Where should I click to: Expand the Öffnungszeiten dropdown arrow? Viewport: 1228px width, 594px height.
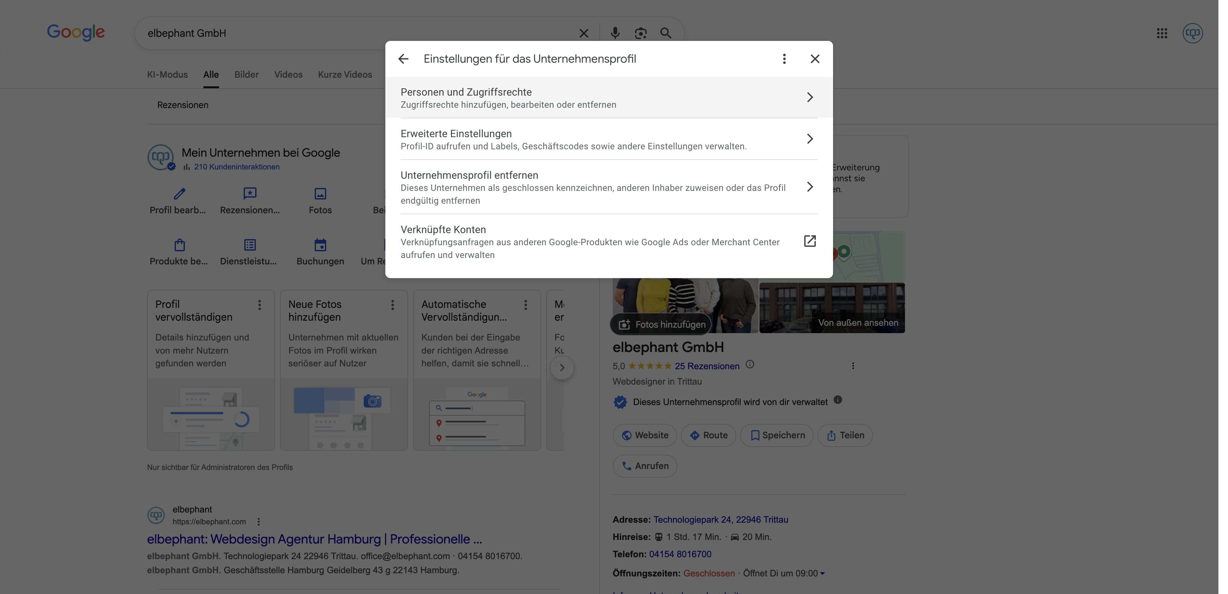tap(822, 574)
